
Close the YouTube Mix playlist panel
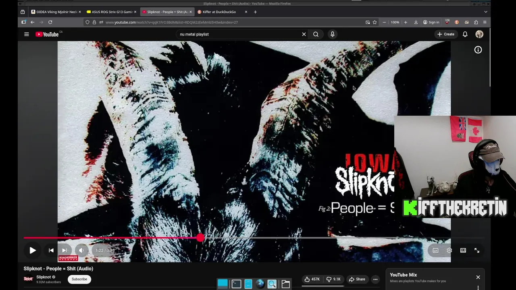pyautogui.click(x=478, y=277)
